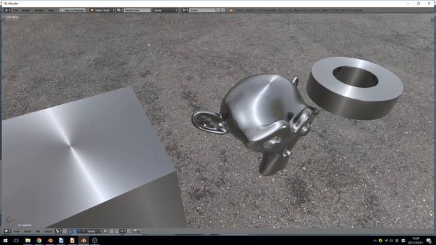Screen dimensions: 436x245
Task: Click the scene browse icon
Action: 185,10
